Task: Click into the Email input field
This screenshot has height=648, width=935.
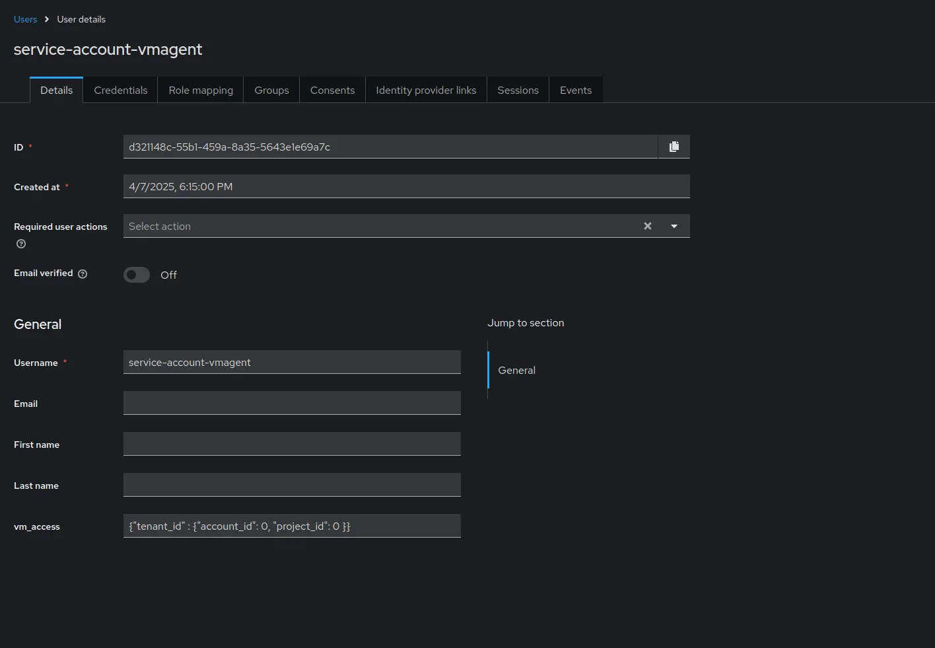Action: coord(292,403)
